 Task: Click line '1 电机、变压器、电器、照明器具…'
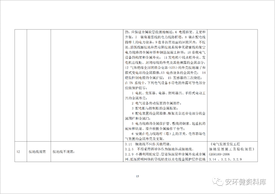(x=169, y=93)
